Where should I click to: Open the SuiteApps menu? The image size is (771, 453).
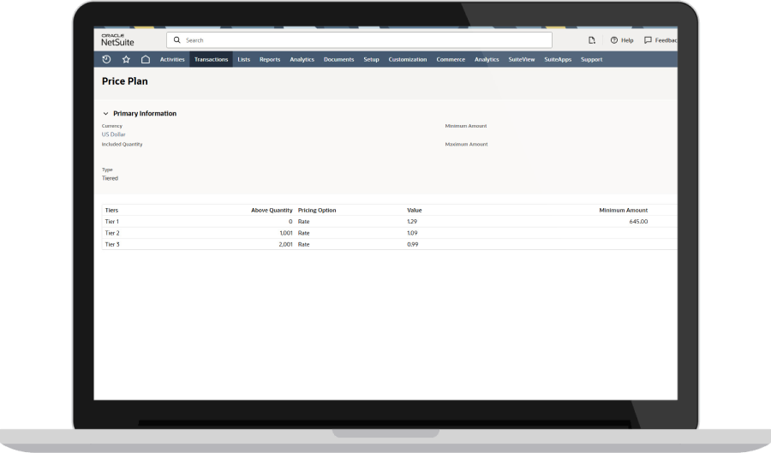point(558,60)
